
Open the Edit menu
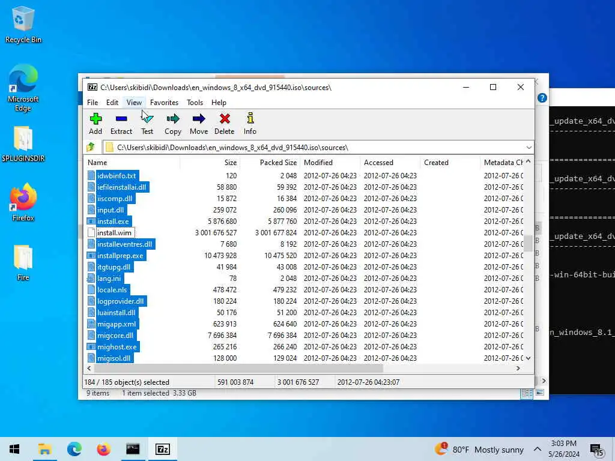(112, 102)
